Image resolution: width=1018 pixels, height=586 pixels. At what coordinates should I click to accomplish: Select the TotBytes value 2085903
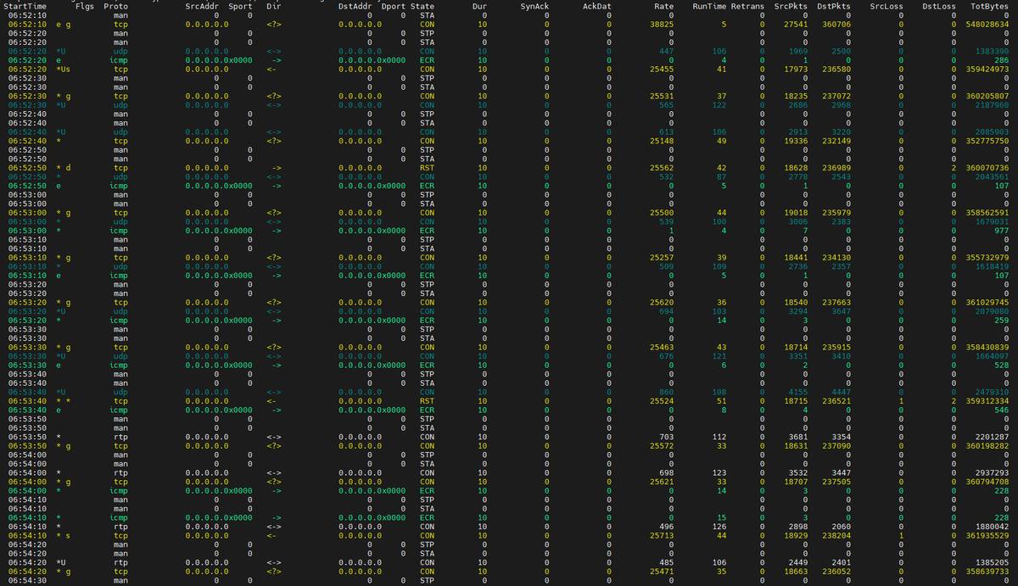992,132
